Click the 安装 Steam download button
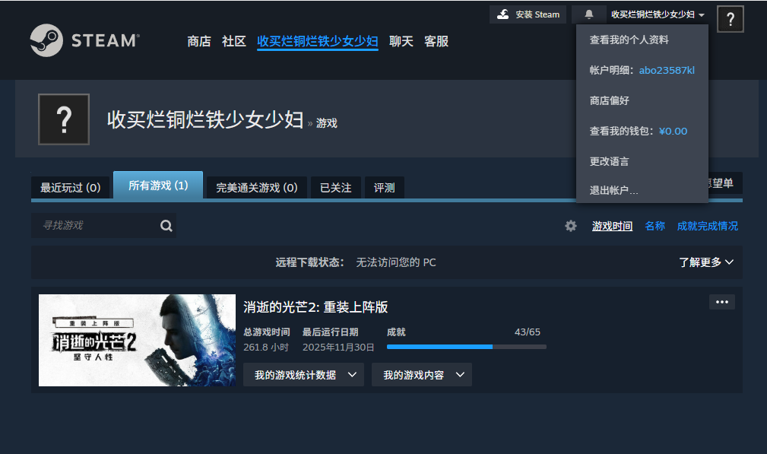 coord(528,14)
